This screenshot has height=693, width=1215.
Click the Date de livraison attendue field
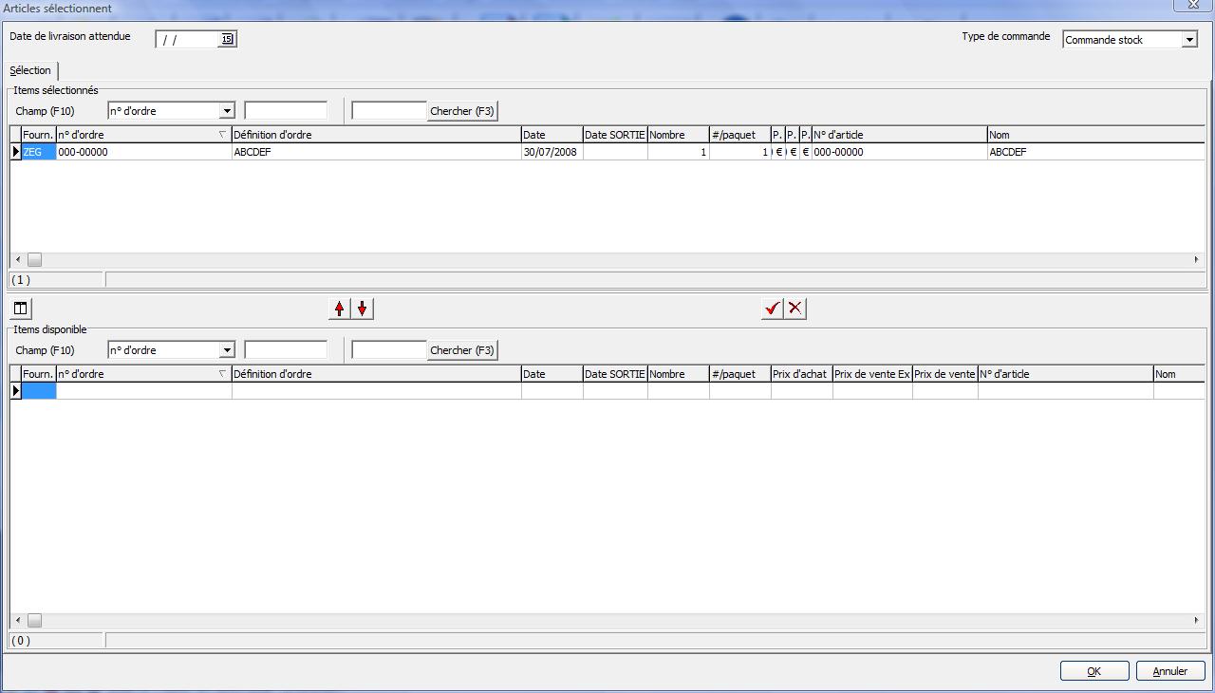pyautogui.click(x=188, y=39)
